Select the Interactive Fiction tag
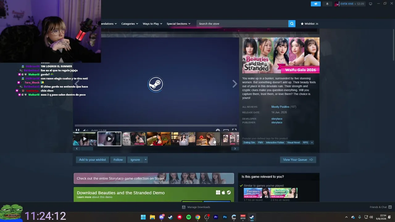This screenshot has height=222, width=395. click(x=275, y=142)
